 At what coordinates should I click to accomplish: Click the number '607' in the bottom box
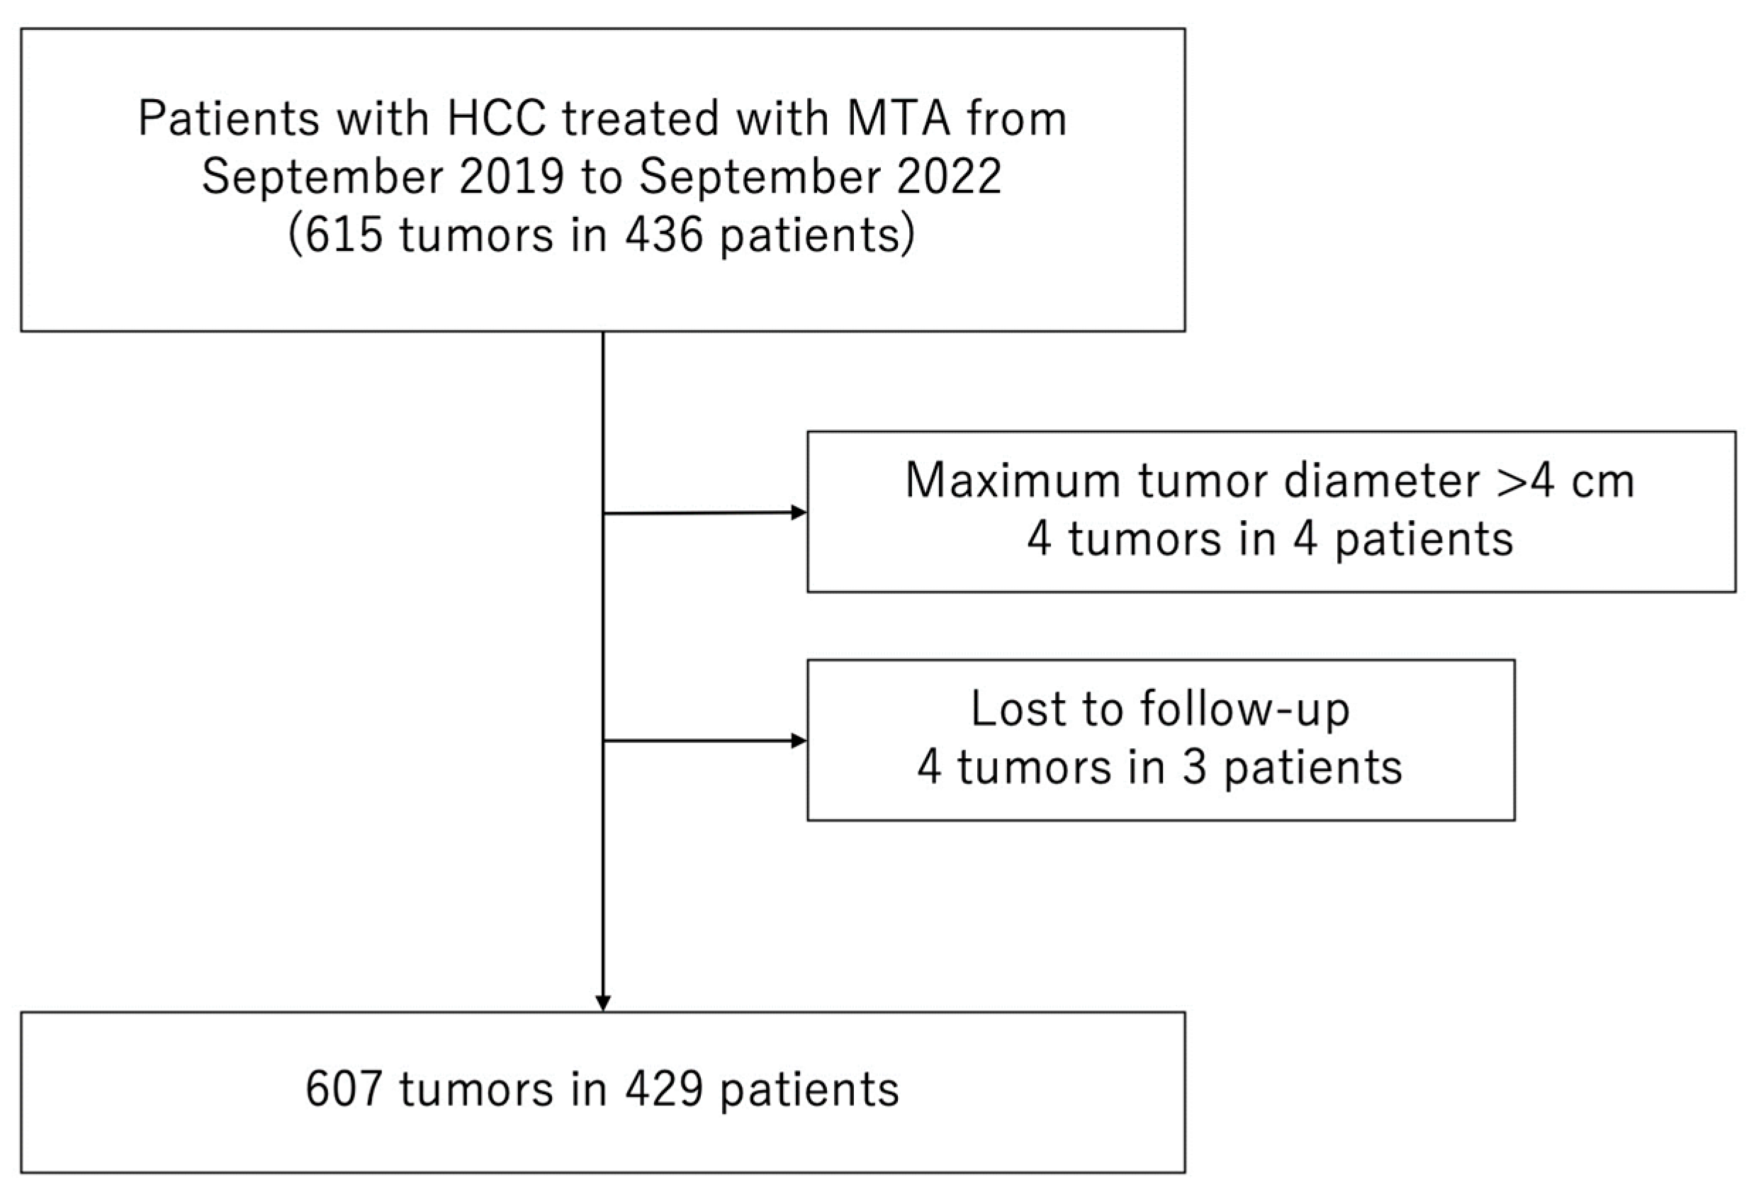[344, 1091]
